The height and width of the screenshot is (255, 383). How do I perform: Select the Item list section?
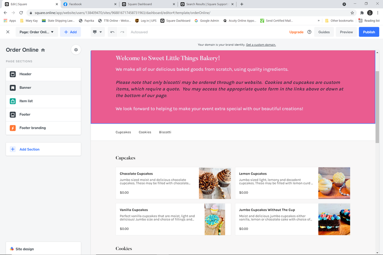[x=43, y=101]
